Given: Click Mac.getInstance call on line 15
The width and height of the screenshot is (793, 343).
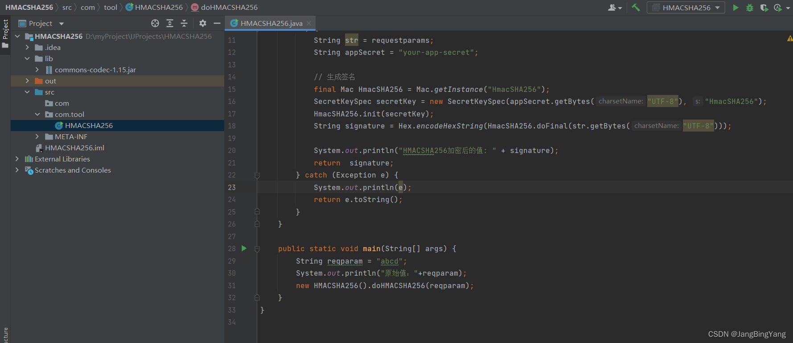Looking at the screenshot, I should coord(449,89).
